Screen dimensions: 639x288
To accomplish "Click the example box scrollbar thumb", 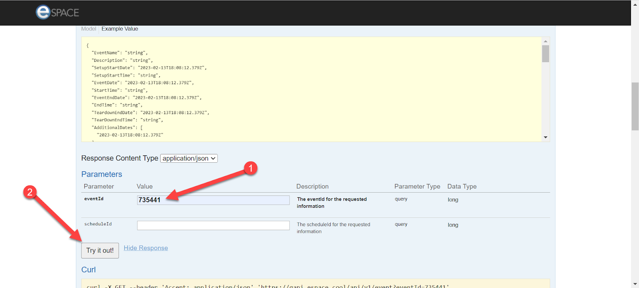I will coord(546,54).
